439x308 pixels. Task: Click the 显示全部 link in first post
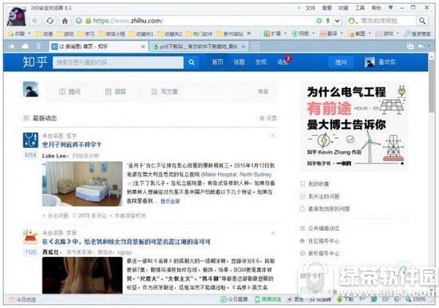(170, 201)
